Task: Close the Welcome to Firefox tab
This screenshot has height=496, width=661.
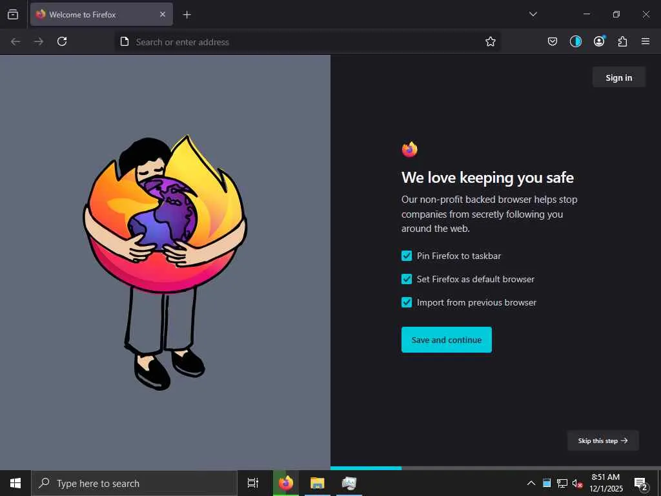Action: (x=163, y=14)
